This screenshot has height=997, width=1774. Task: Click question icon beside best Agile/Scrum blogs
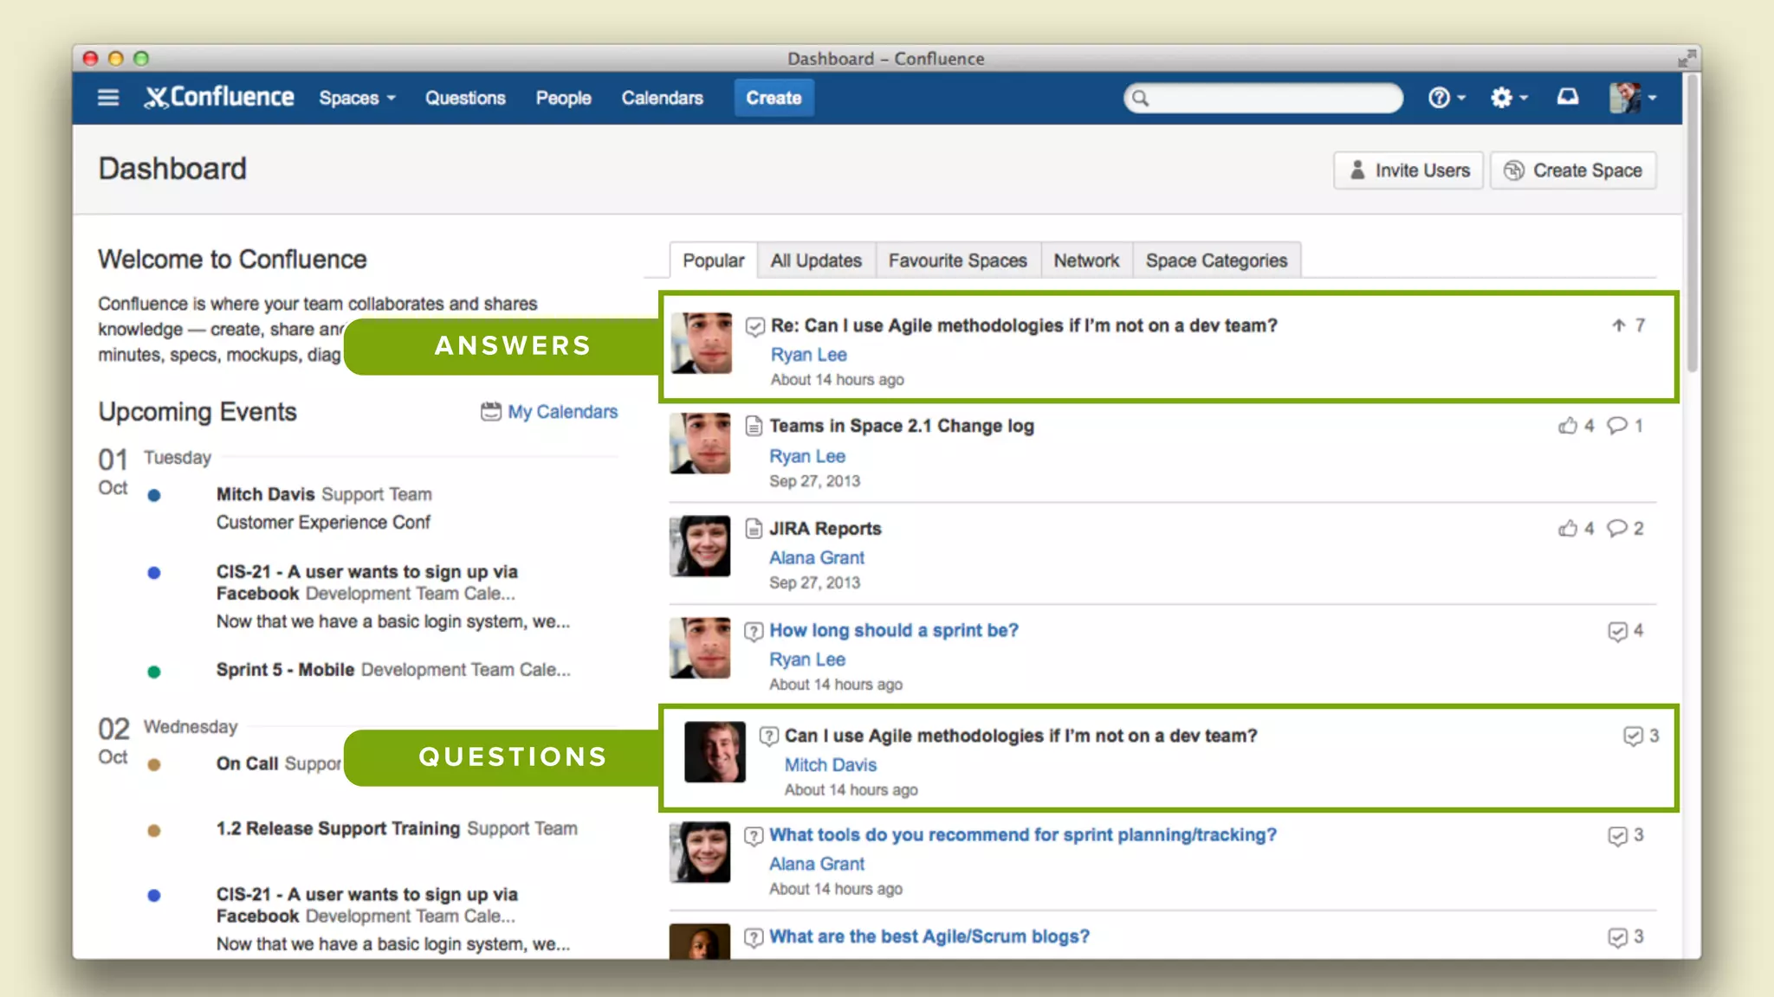[754, 937]
